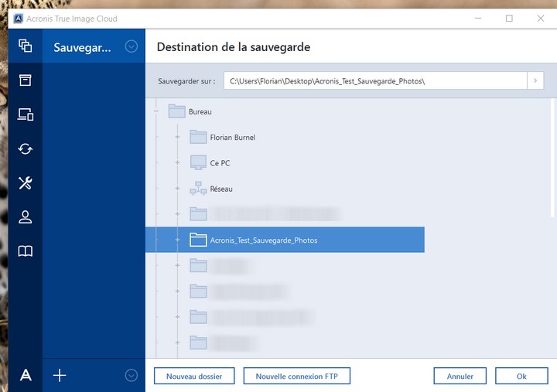Open the dropdown arrow next to the plus
The height and width of the screenshot is (392, 557).
pyautogui.click(x=131, y=375)
